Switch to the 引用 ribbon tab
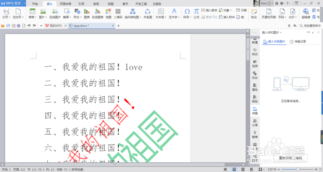The height and width of the screenshot is (172, 323). click(x=81, y=4)
